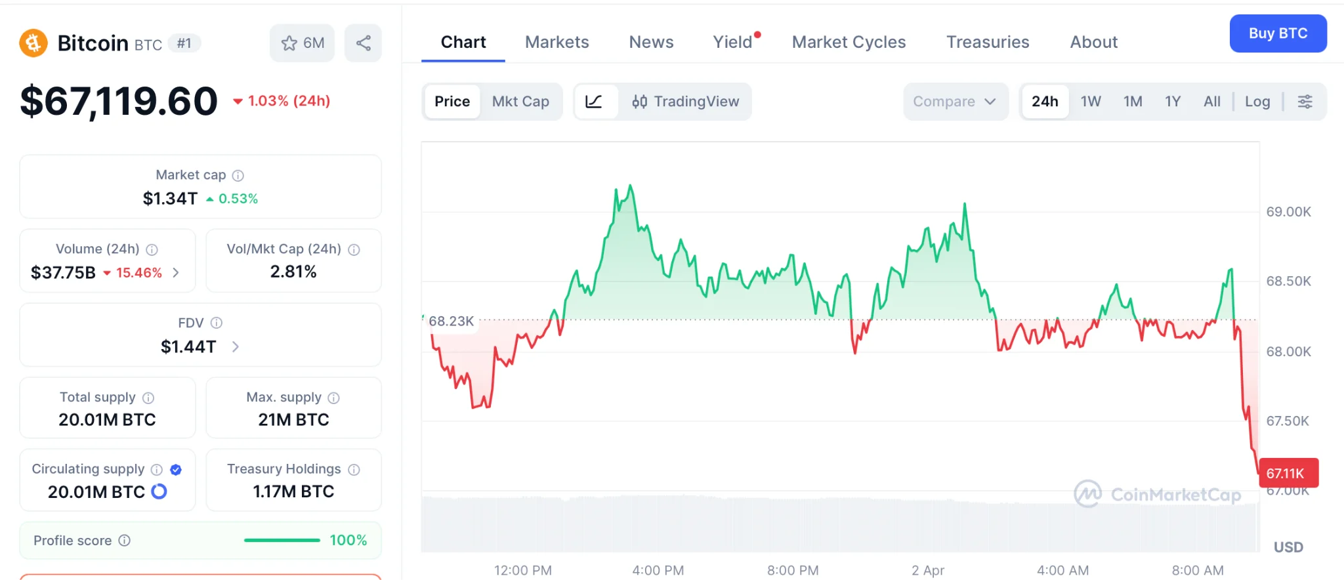Open the share icon next to the star
The width and height of the screenshot is (1344, 580).
(363, 42)
